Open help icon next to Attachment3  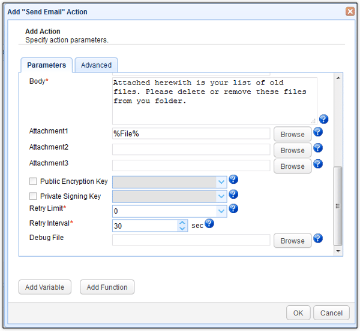318,164
